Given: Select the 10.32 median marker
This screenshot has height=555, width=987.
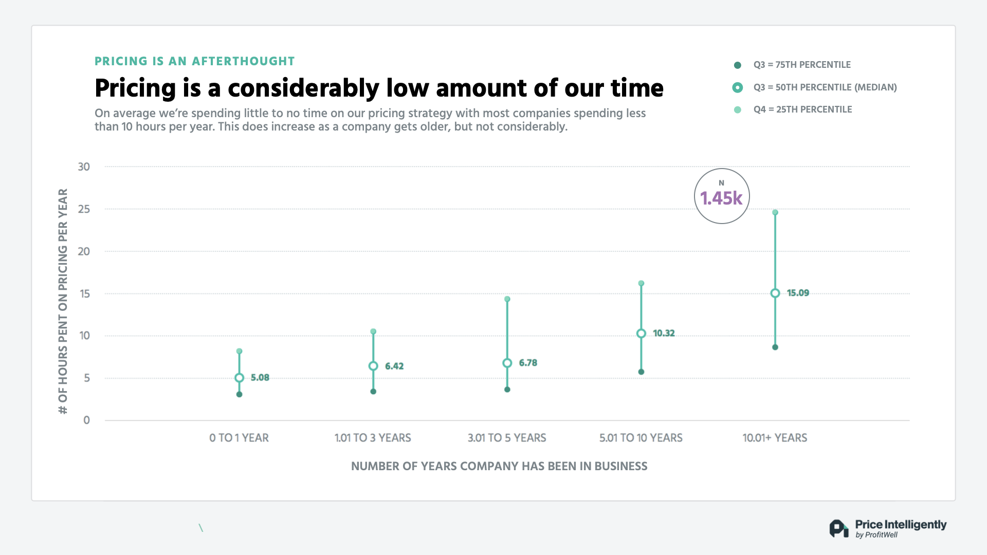Looking at the screenshot, I should [x=641, y=334].
